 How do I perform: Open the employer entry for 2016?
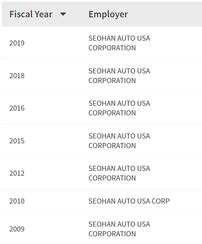[119, 108]
